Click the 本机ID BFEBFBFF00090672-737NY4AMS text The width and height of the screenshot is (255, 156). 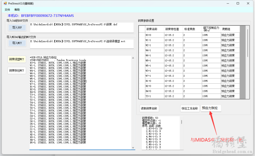(41, 16)
